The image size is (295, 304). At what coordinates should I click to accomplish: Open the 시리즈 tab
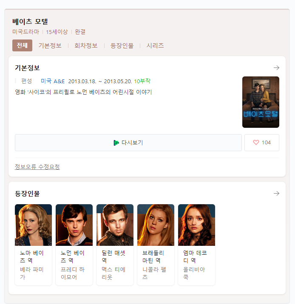155,45
